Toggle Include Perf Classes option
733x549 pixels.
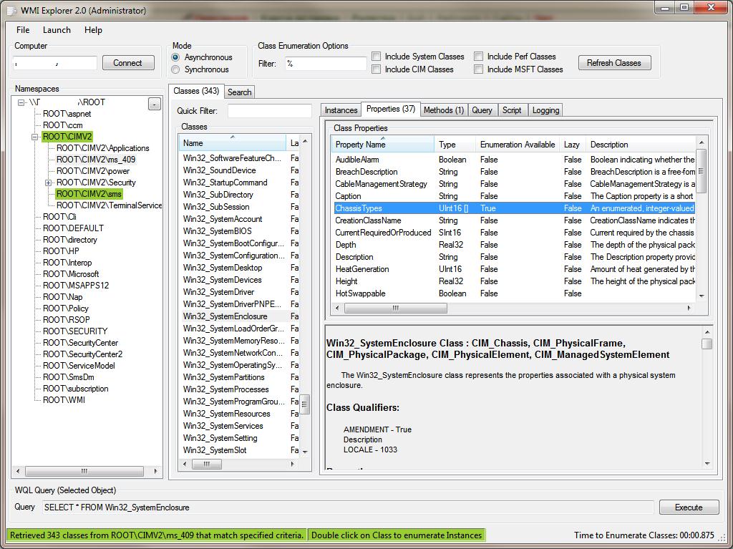479,57
